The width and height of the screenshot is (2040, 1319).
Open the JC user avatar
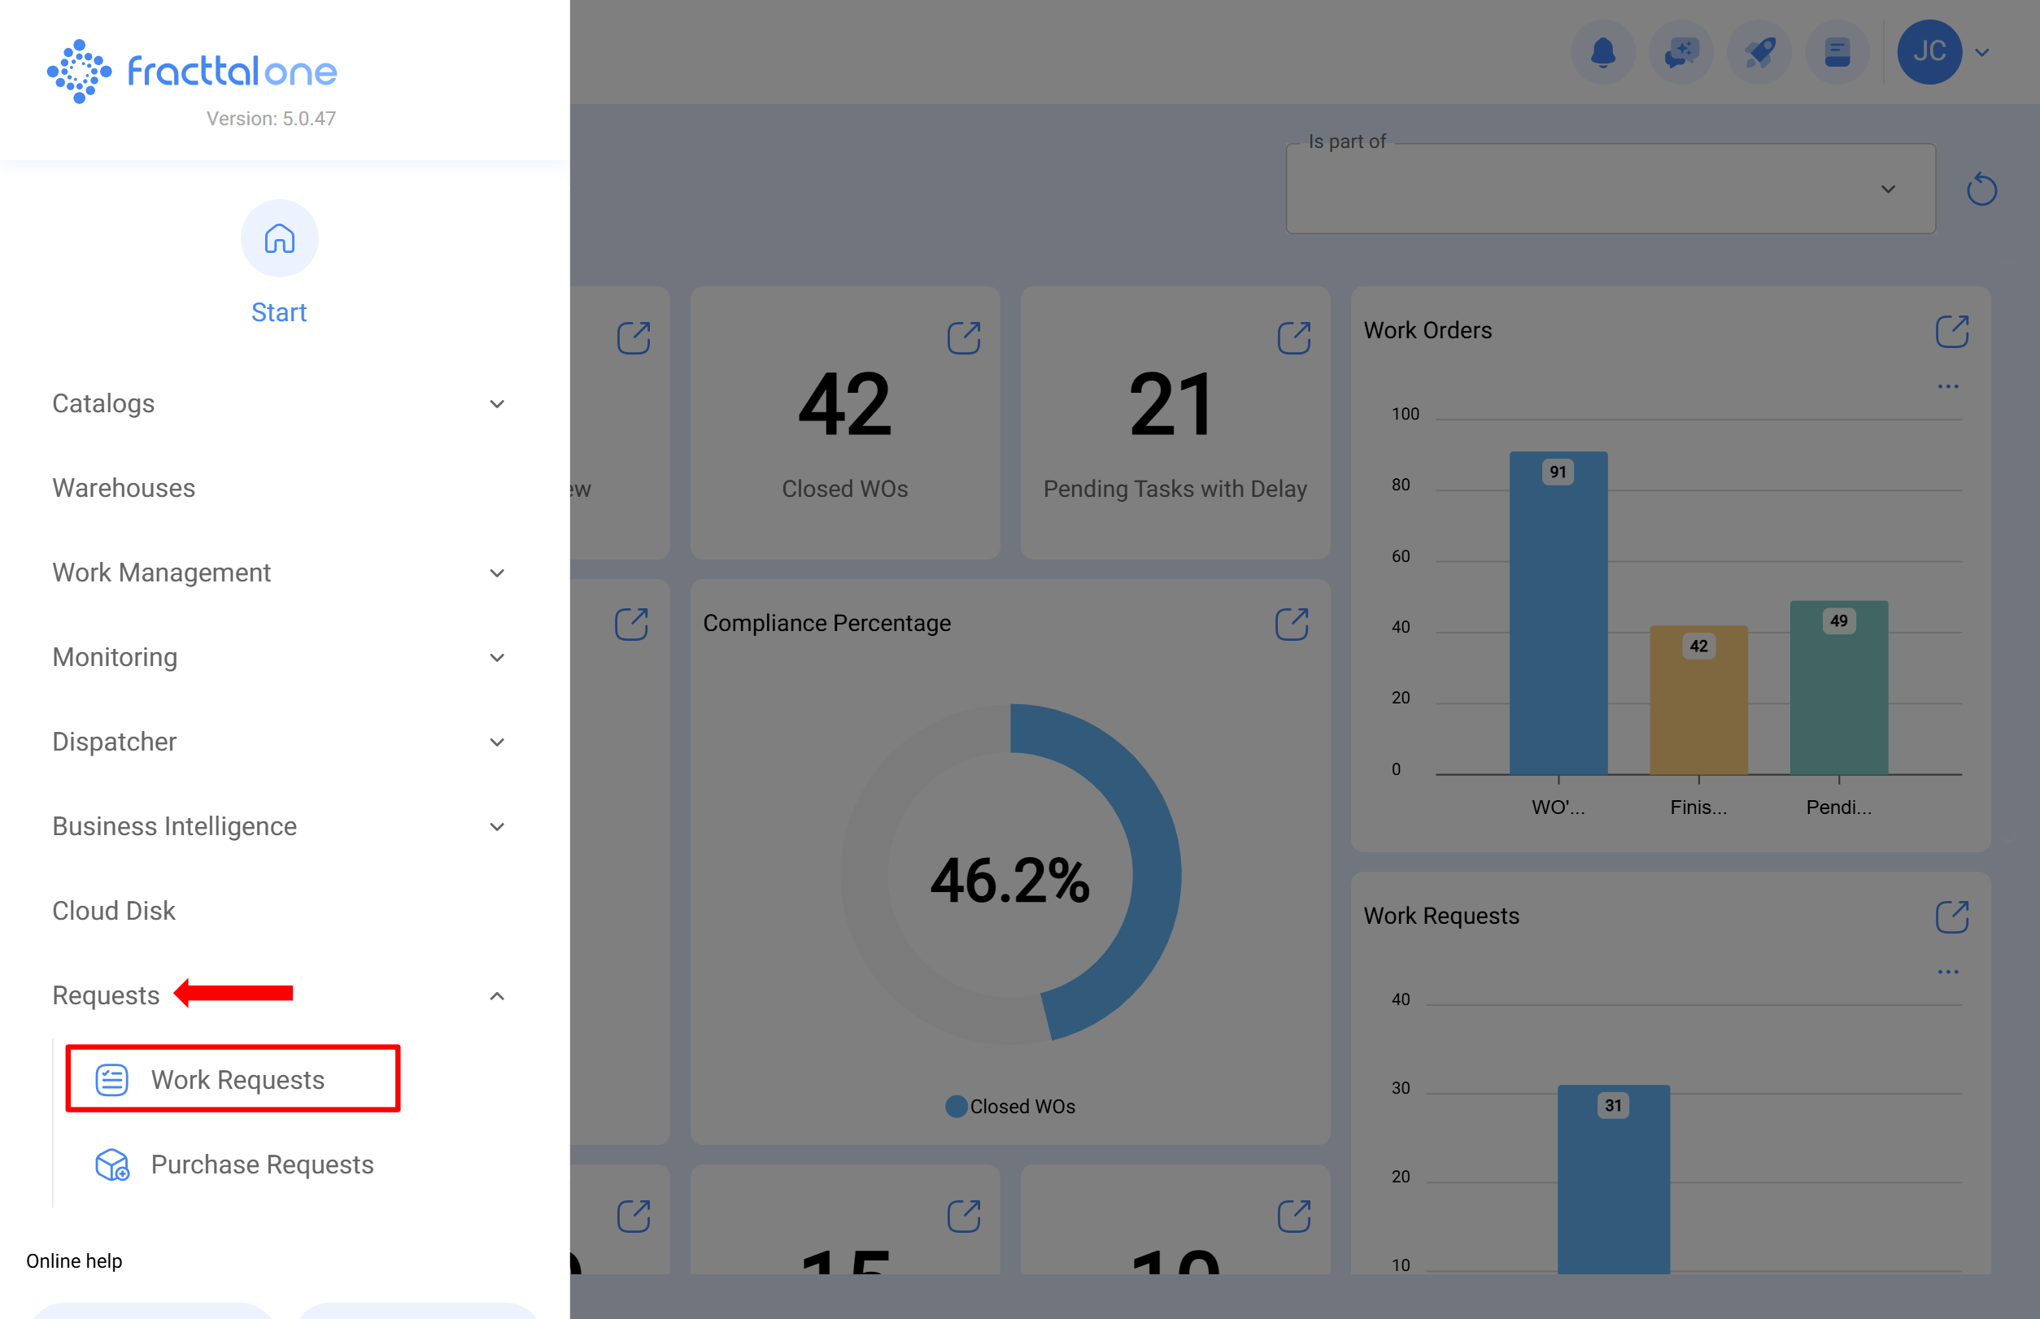coord(1929,52)
